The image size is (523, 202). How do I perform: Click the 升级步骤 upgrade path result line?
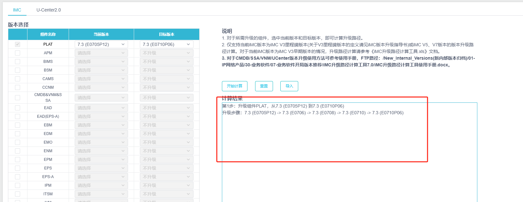click(x=313, y=113)
